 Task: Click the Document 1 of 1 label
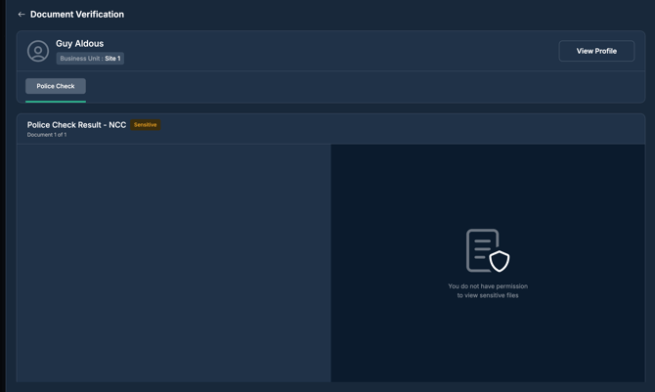tap(47, 135)
